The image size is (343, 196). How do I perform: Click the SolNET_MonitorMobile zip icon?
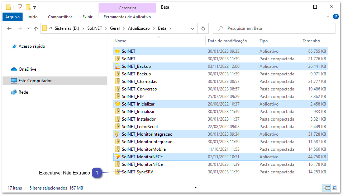pos(118,149)
